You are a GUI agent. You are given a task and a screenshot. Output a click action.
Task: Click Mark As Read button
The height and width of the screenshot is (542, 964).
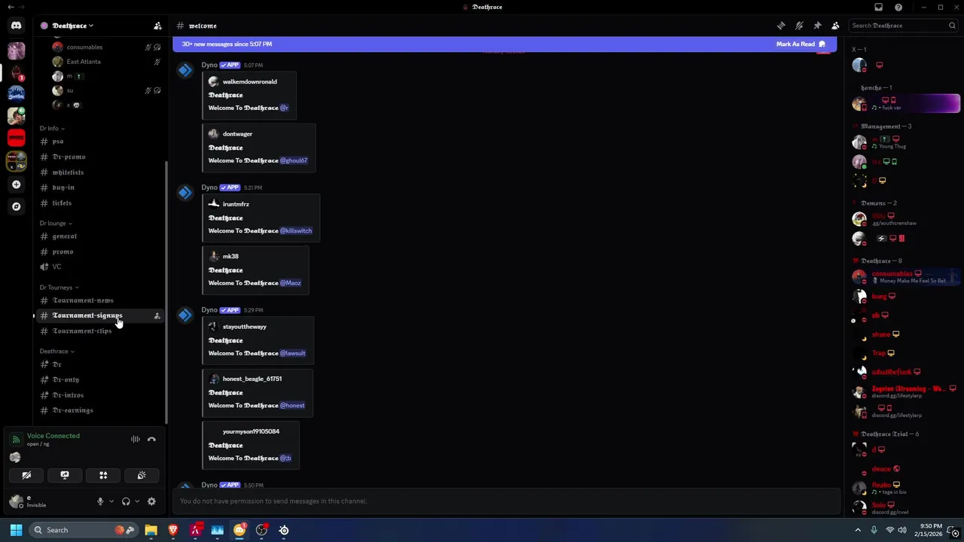click(801, 44)
